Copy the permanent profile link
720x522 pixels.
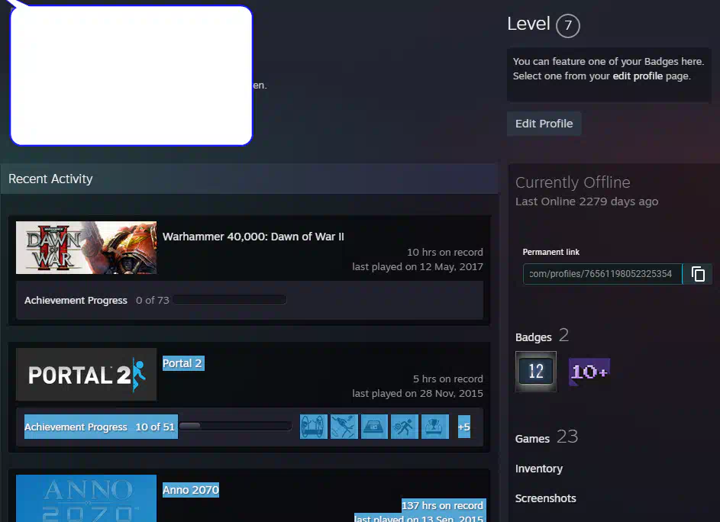click(x=698, y=274)
